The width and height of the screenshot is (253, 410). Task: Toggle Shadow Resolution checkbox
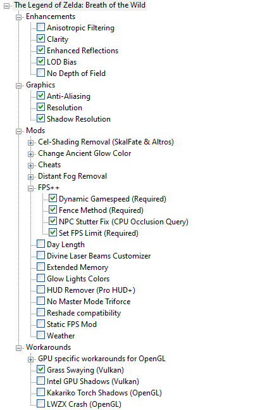[40, 119]
